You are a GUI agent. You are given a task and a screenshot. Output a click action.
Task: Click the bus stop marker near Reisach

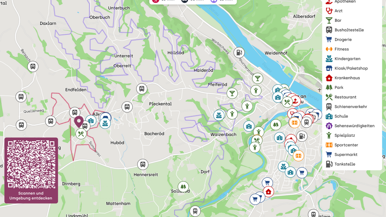[x=33, y=67]
